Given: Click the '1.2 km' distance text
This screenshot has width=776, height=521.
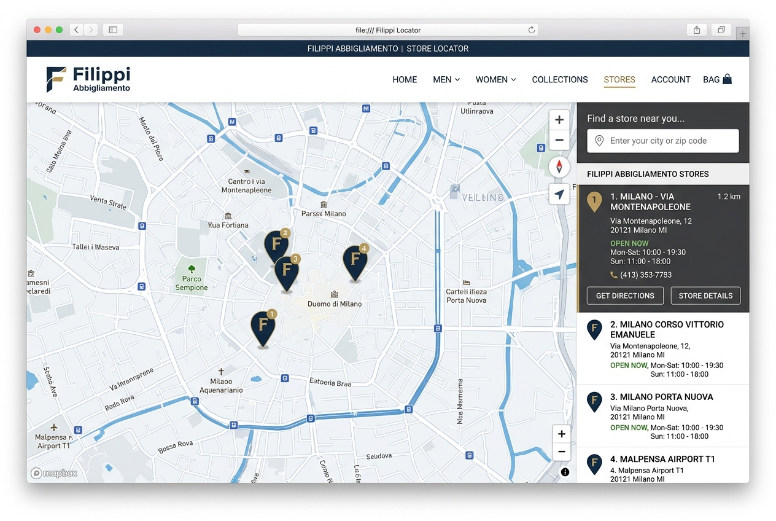Looking at the screenshot, I should click(x=729, y=197).
